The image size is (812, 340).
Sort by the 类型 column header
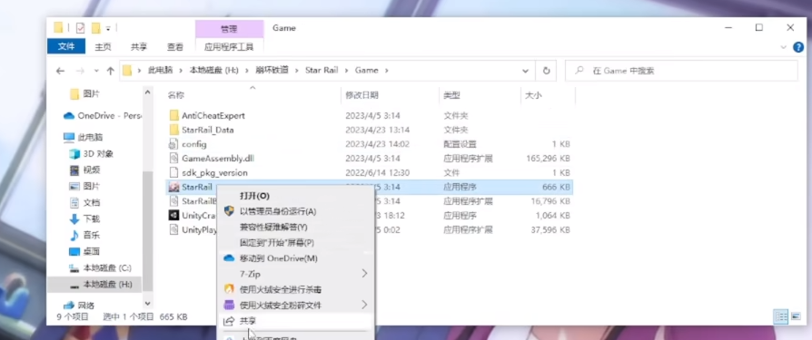452,95
